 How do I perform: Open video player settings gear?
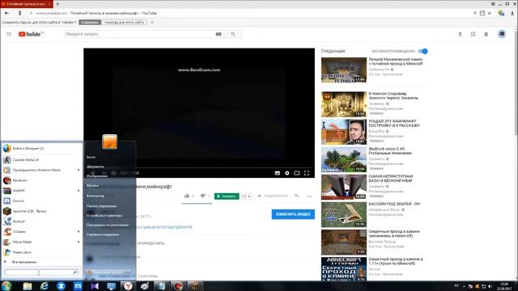click(287, 173)
